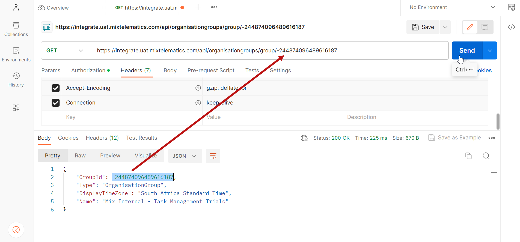
Task: Click the "South Africa Standard Time" value
Action: pos(183,193)
